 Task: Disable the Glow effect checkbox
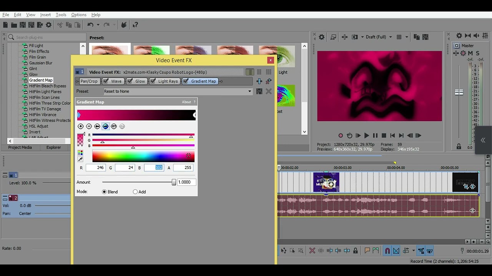(x=130, y=81)
